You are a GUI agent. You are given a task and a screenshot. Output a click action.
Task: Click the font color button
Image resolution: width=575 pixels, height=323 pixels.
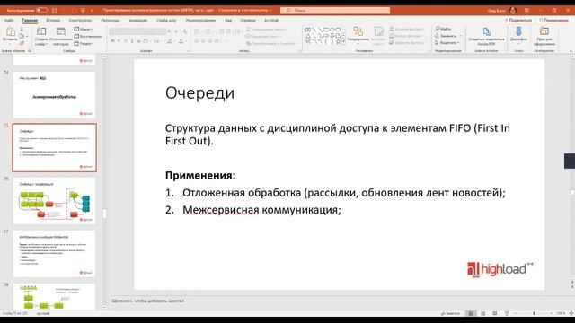pyautogui.click(x=181, y=41)
